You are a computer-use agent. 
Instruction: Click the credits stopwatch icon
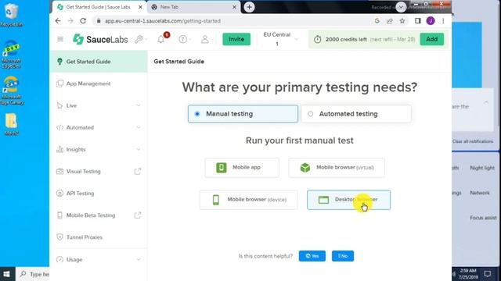[317, 39]
